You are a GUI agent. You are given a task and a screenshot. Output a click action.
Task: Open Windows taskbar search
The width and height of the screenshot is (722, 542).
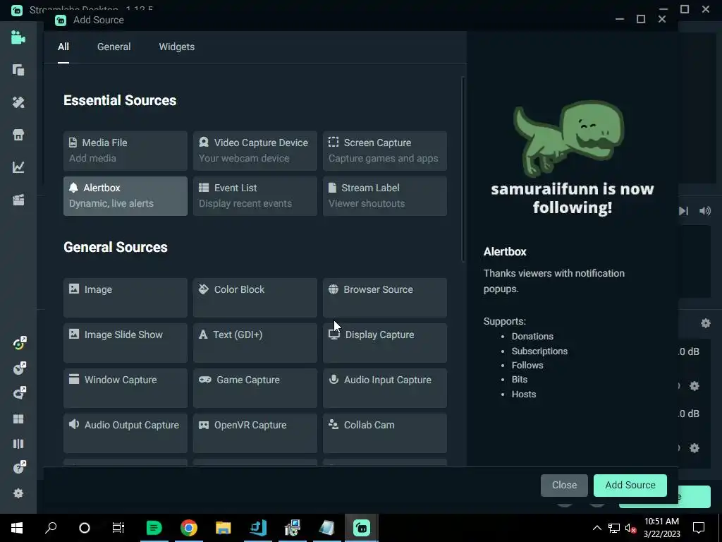coord(51,528)
